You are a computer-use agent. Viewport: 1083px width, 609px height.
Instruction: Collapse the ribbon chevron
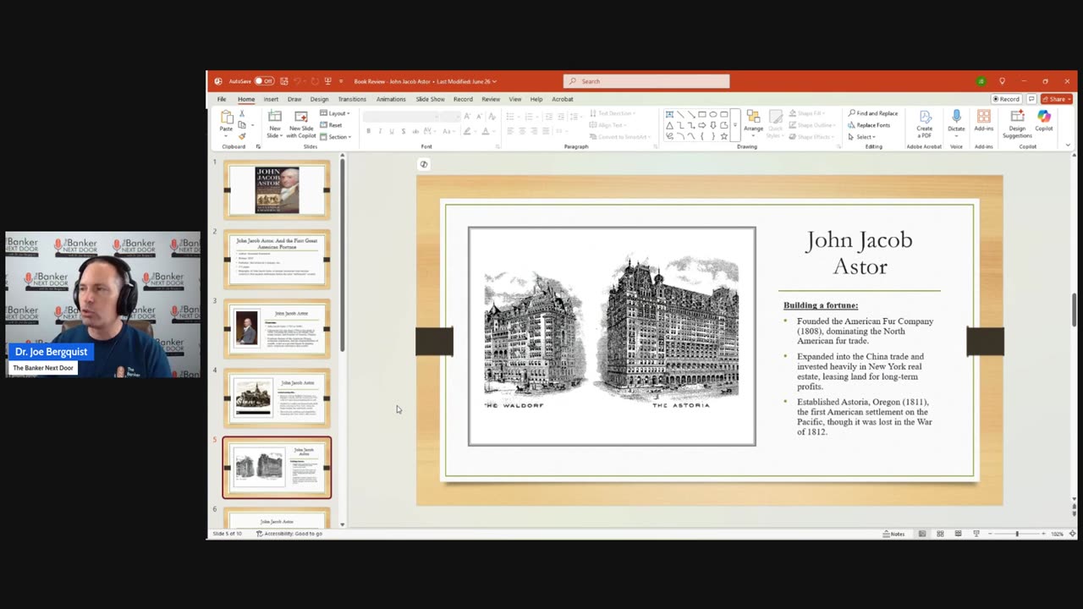pos(1068,145)
